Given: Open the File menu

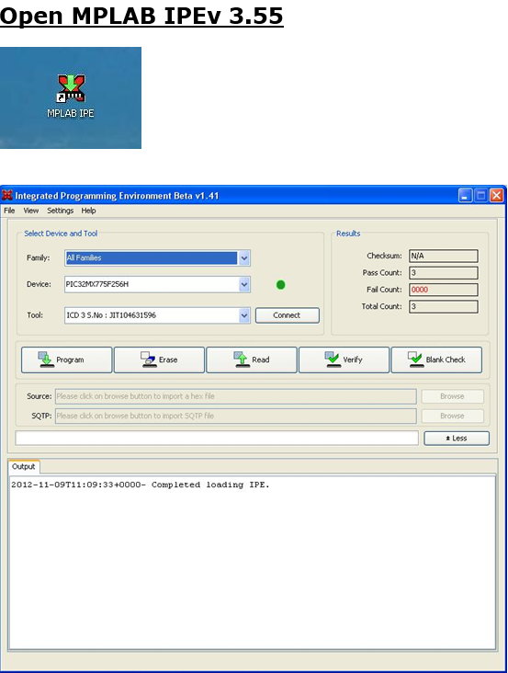Looking at the screenshot, I should (x=9, y=211).
